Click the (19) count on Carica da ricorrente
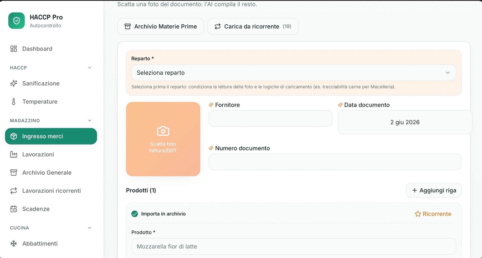Viewport: 482px width, 258px height. coord(287,26)
